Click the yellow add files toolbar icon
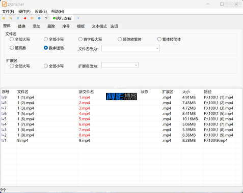 pos(4,18)
